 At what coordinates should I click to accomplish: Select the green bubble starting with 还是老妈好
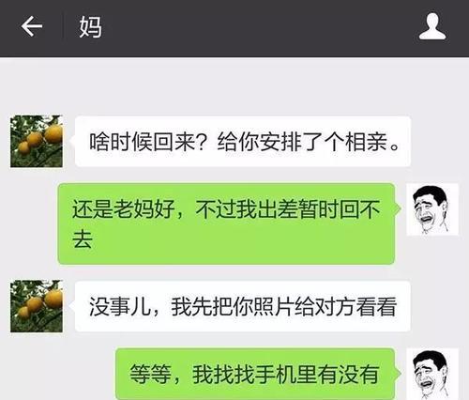(226, 223)
